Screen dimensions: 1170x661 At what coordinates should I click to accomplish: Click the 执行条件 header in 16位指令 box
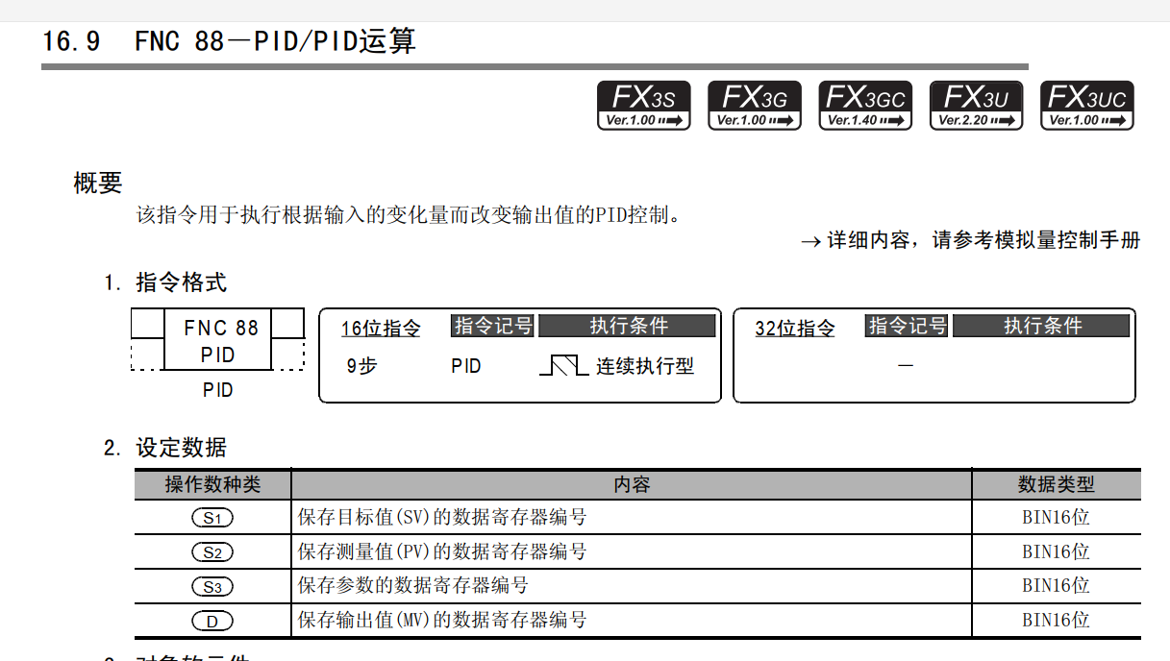628,327
